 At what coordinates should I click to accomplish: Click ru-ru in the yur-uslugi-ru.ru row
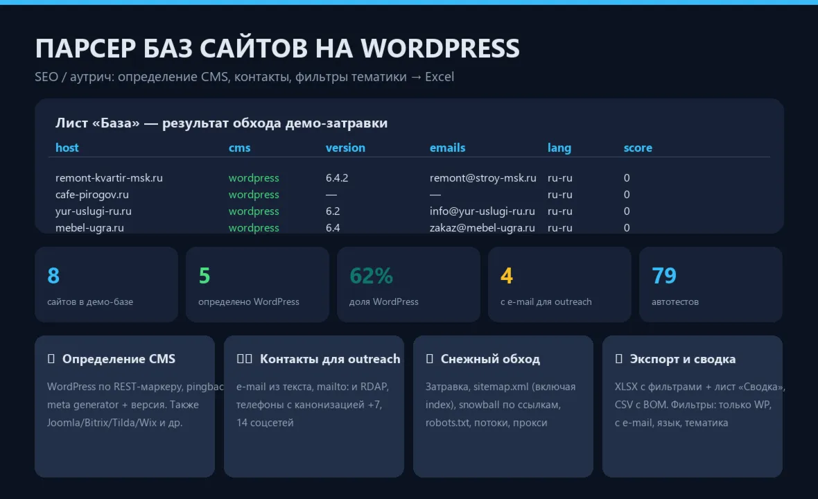[559, 211]
